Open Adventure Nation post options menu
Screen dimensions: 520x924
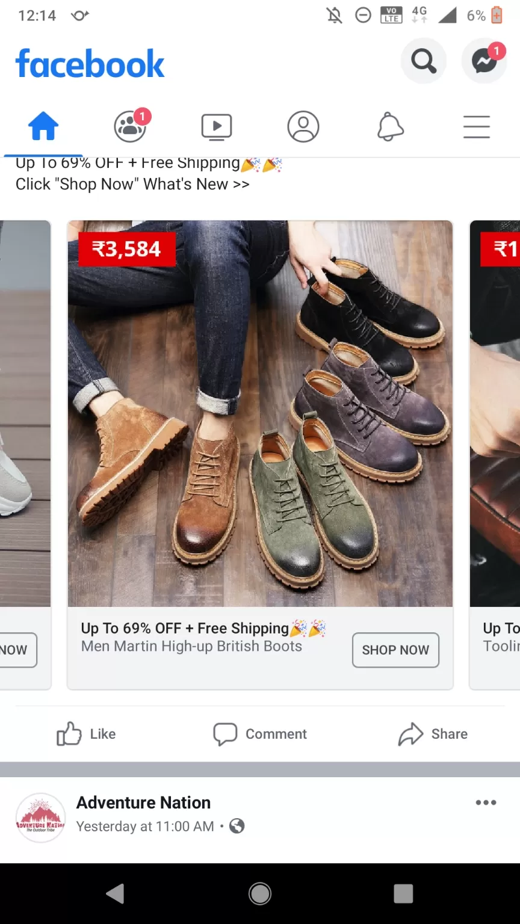click(x=486, y=802)
